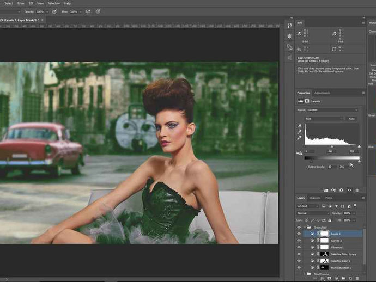Select the Selective Color 1 copy mask thumbnail

click(x=324, y=254)
